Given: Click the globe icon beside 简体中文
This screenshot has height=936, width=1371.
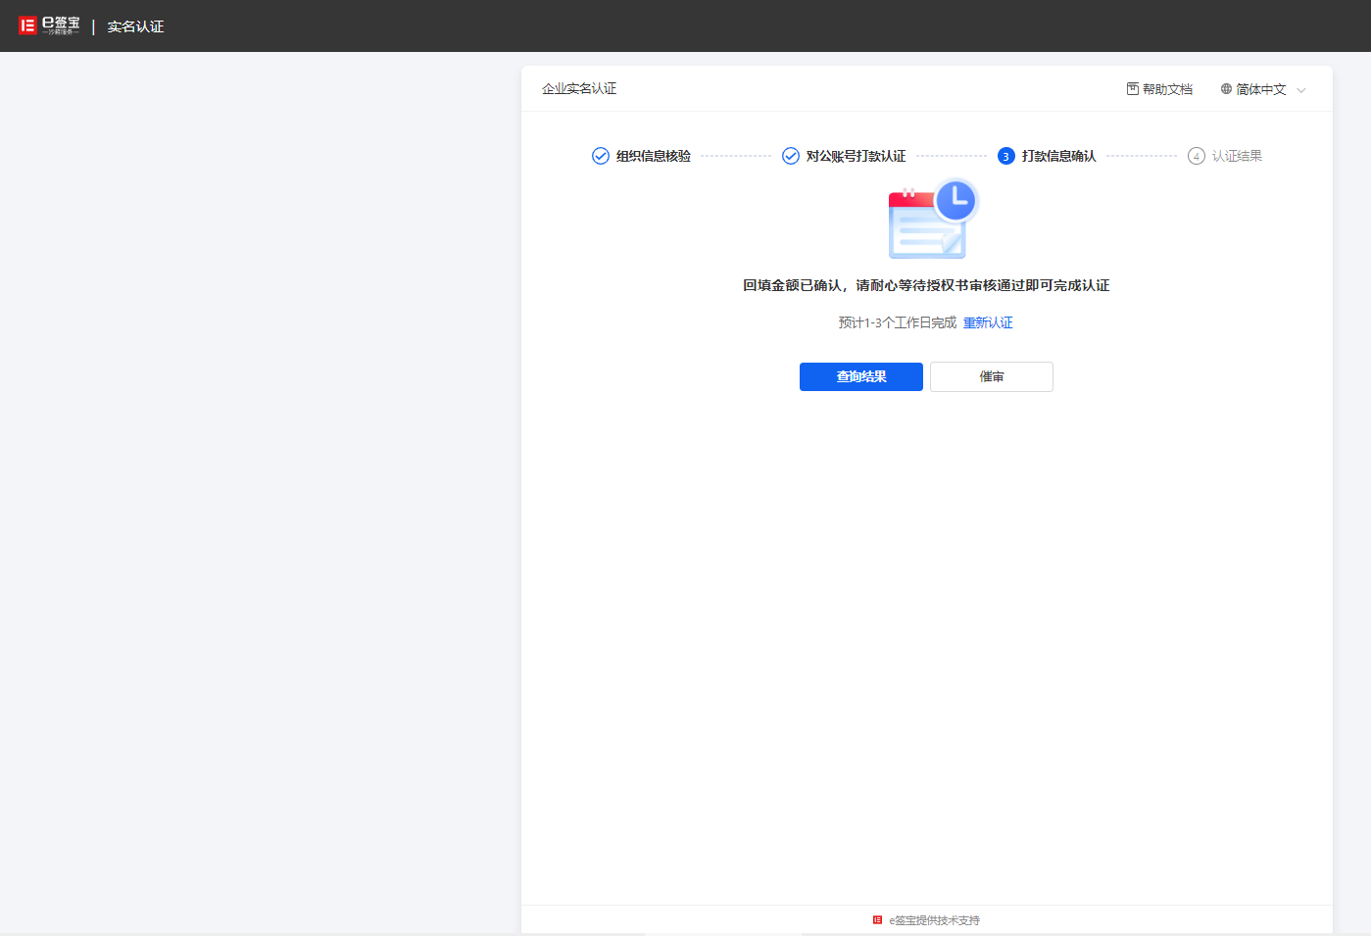Looking at the screenshot, I should [1226, 89].
